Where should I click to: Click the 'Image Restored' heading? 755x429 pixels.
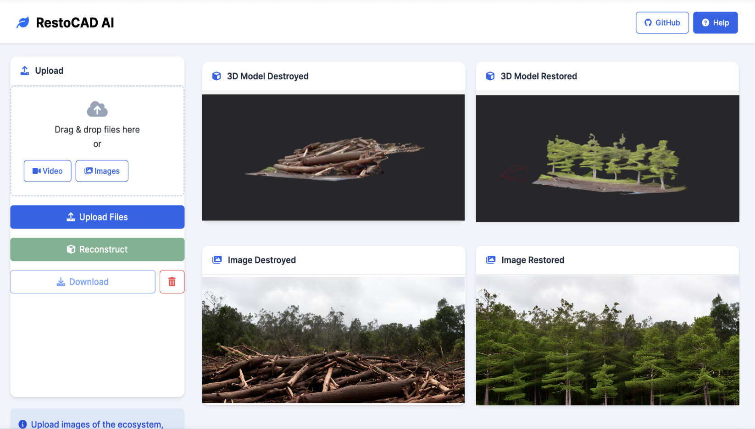click(533, 260)
